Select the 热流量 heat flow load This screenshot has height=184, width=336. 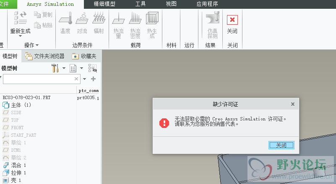coord(118,25)
